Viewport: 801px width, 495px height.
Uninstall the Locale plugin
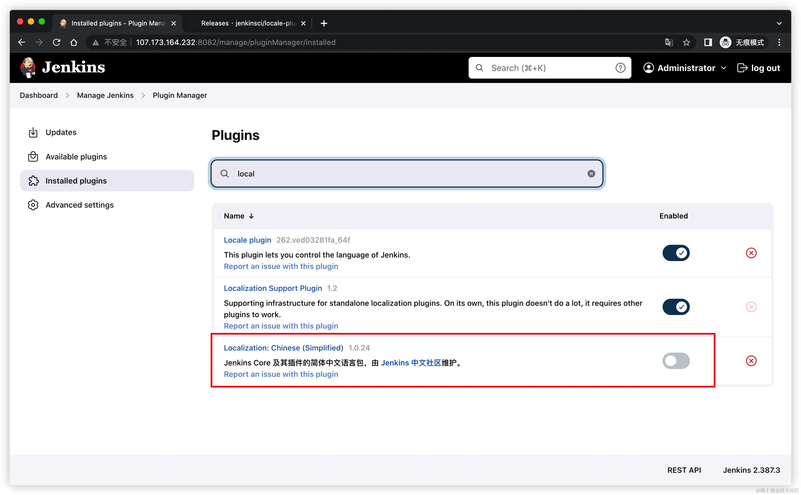point(751,253)
